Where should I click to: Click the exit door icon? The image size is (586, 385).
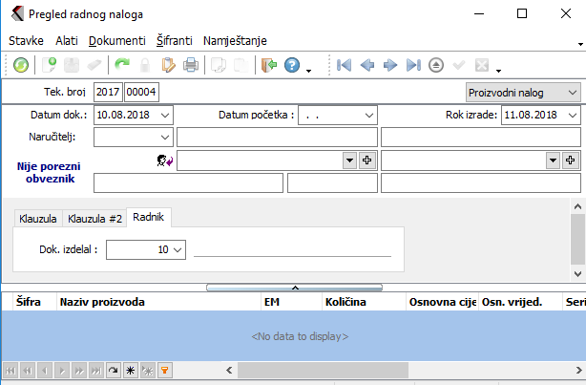[268, 66]
